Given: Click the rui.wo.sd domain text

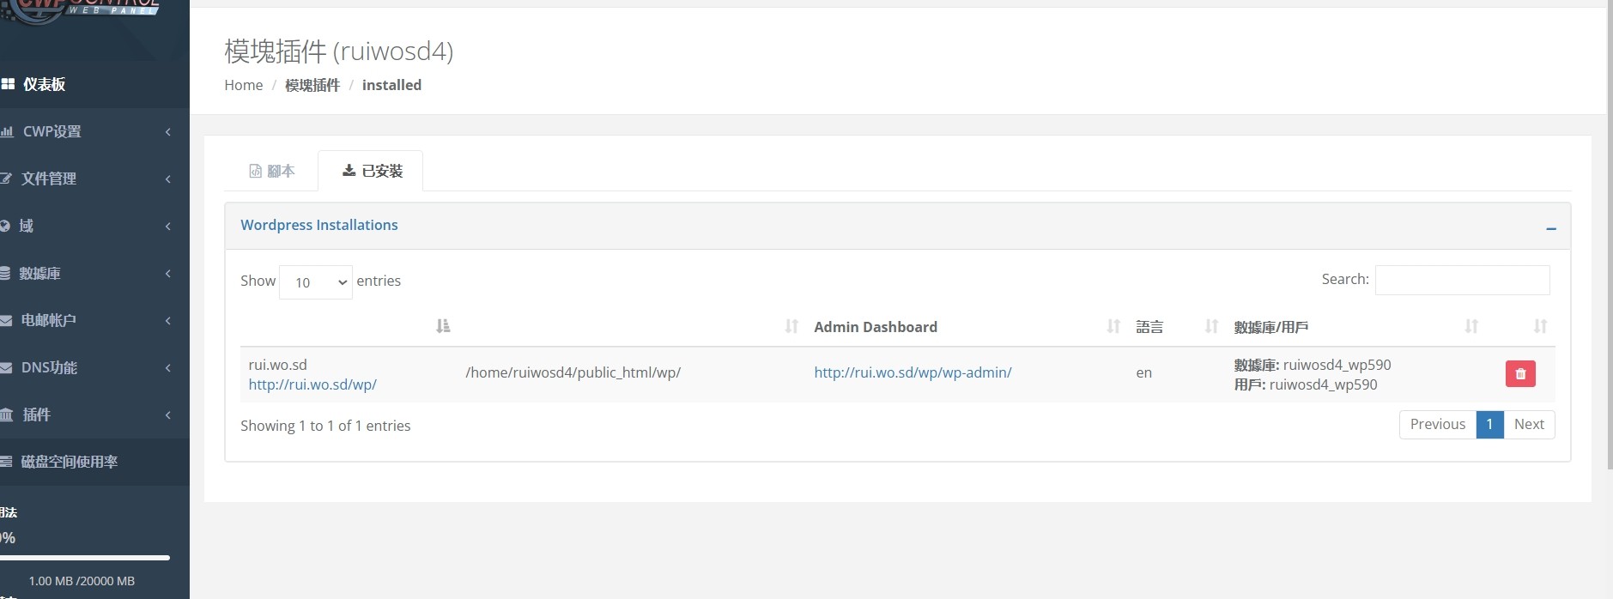Looking at the screenshot, I should 277,365.
